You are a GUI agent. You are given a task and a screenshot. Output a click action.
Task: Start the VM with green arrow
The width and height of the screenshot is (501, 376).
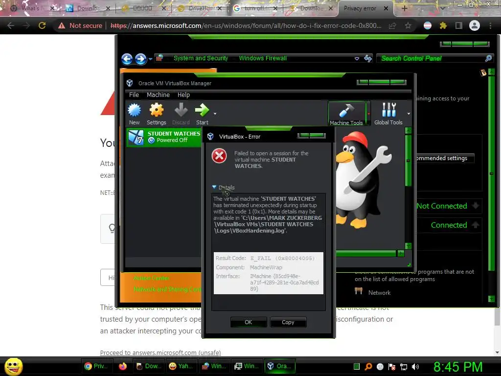point(202,111)
